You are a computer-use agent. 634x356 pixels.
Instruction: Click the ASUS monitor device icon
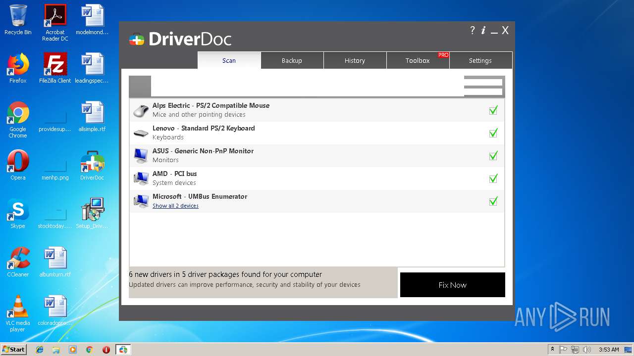141,156
